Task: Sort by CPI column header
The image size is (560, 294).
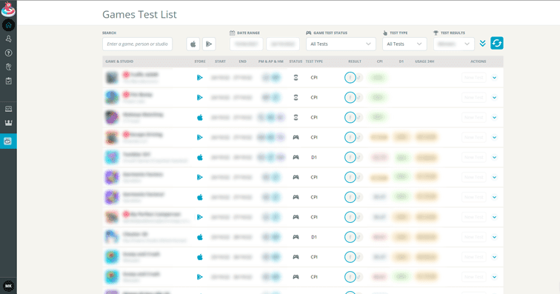Action: click(380, 61)
